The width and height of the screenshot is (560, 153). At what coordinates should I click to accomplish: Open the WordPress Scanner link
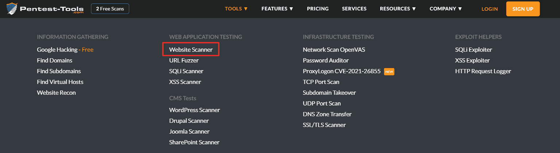pos(194,110)
